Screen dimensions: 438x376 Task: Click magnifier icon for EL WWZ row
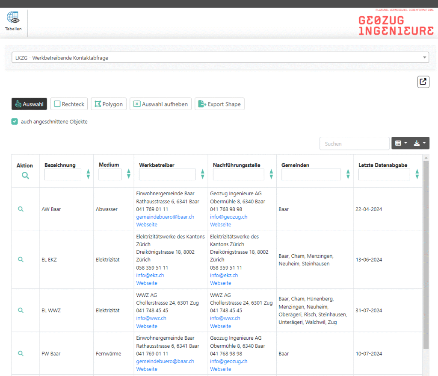pos(21,311)
